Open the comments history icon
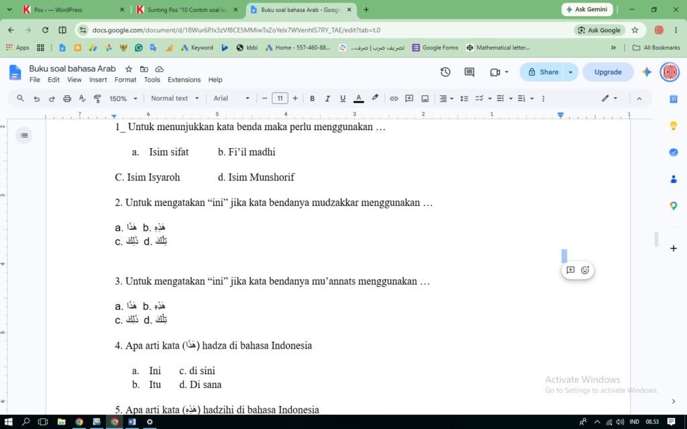Viewport: 687px width, 429px height. (469, 72)
